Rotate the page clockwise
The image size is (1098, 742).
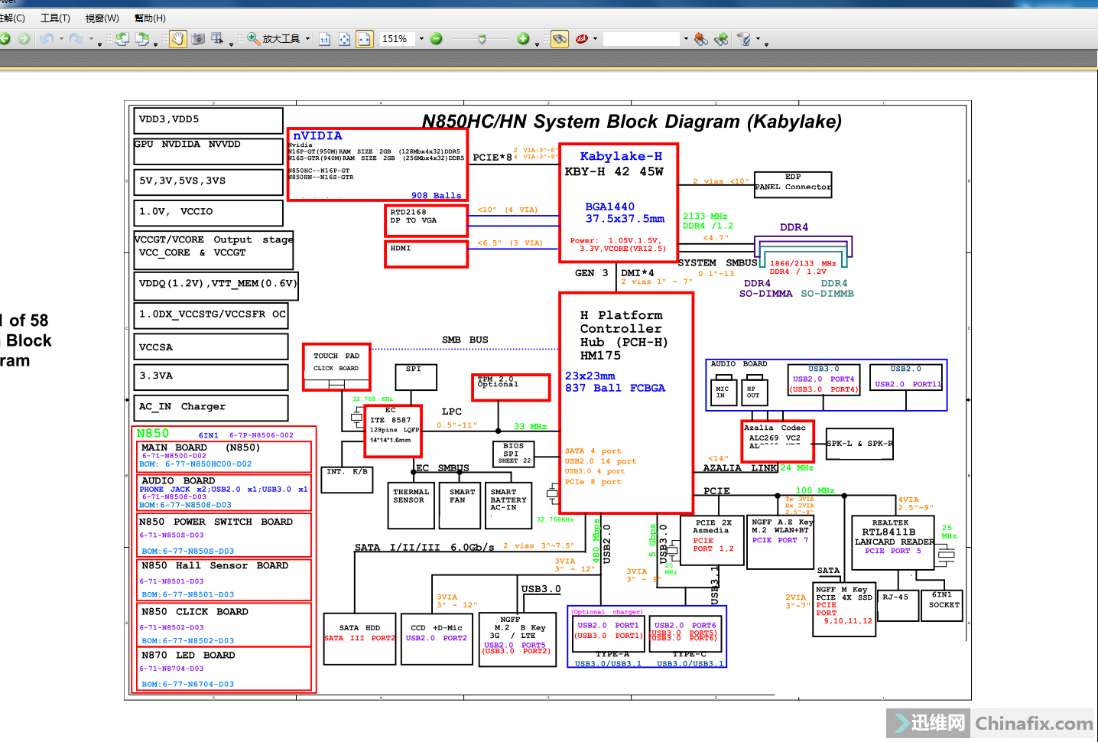tap(141, 38)
